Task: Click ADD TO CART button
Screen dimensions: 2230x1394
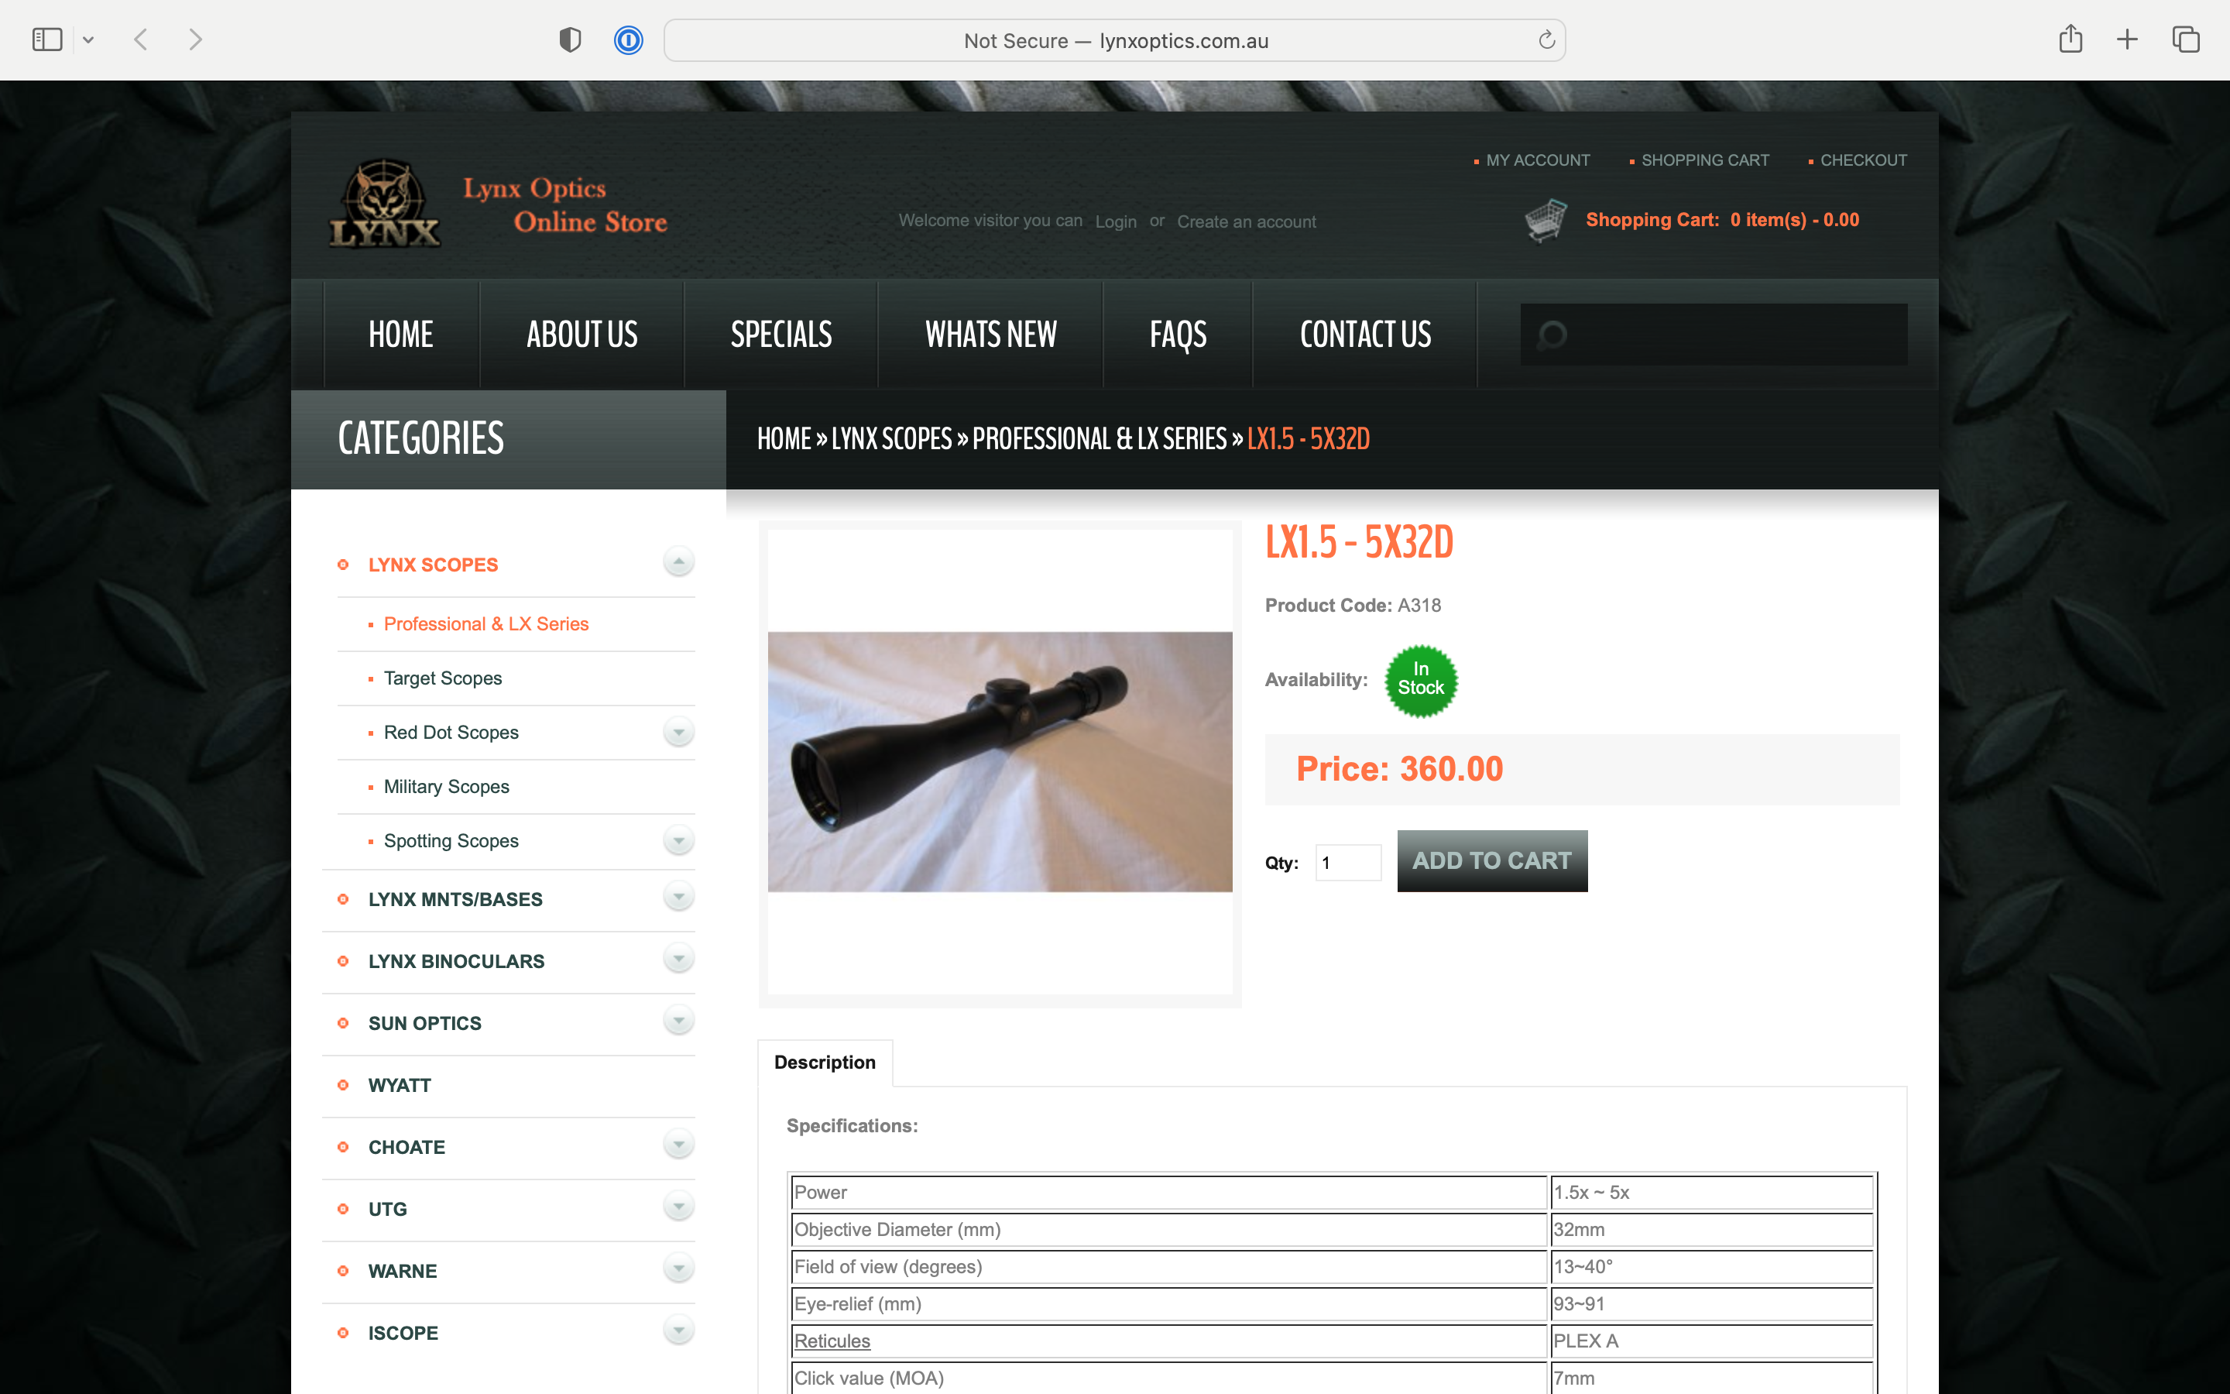Action: (x=1492, y=861)
